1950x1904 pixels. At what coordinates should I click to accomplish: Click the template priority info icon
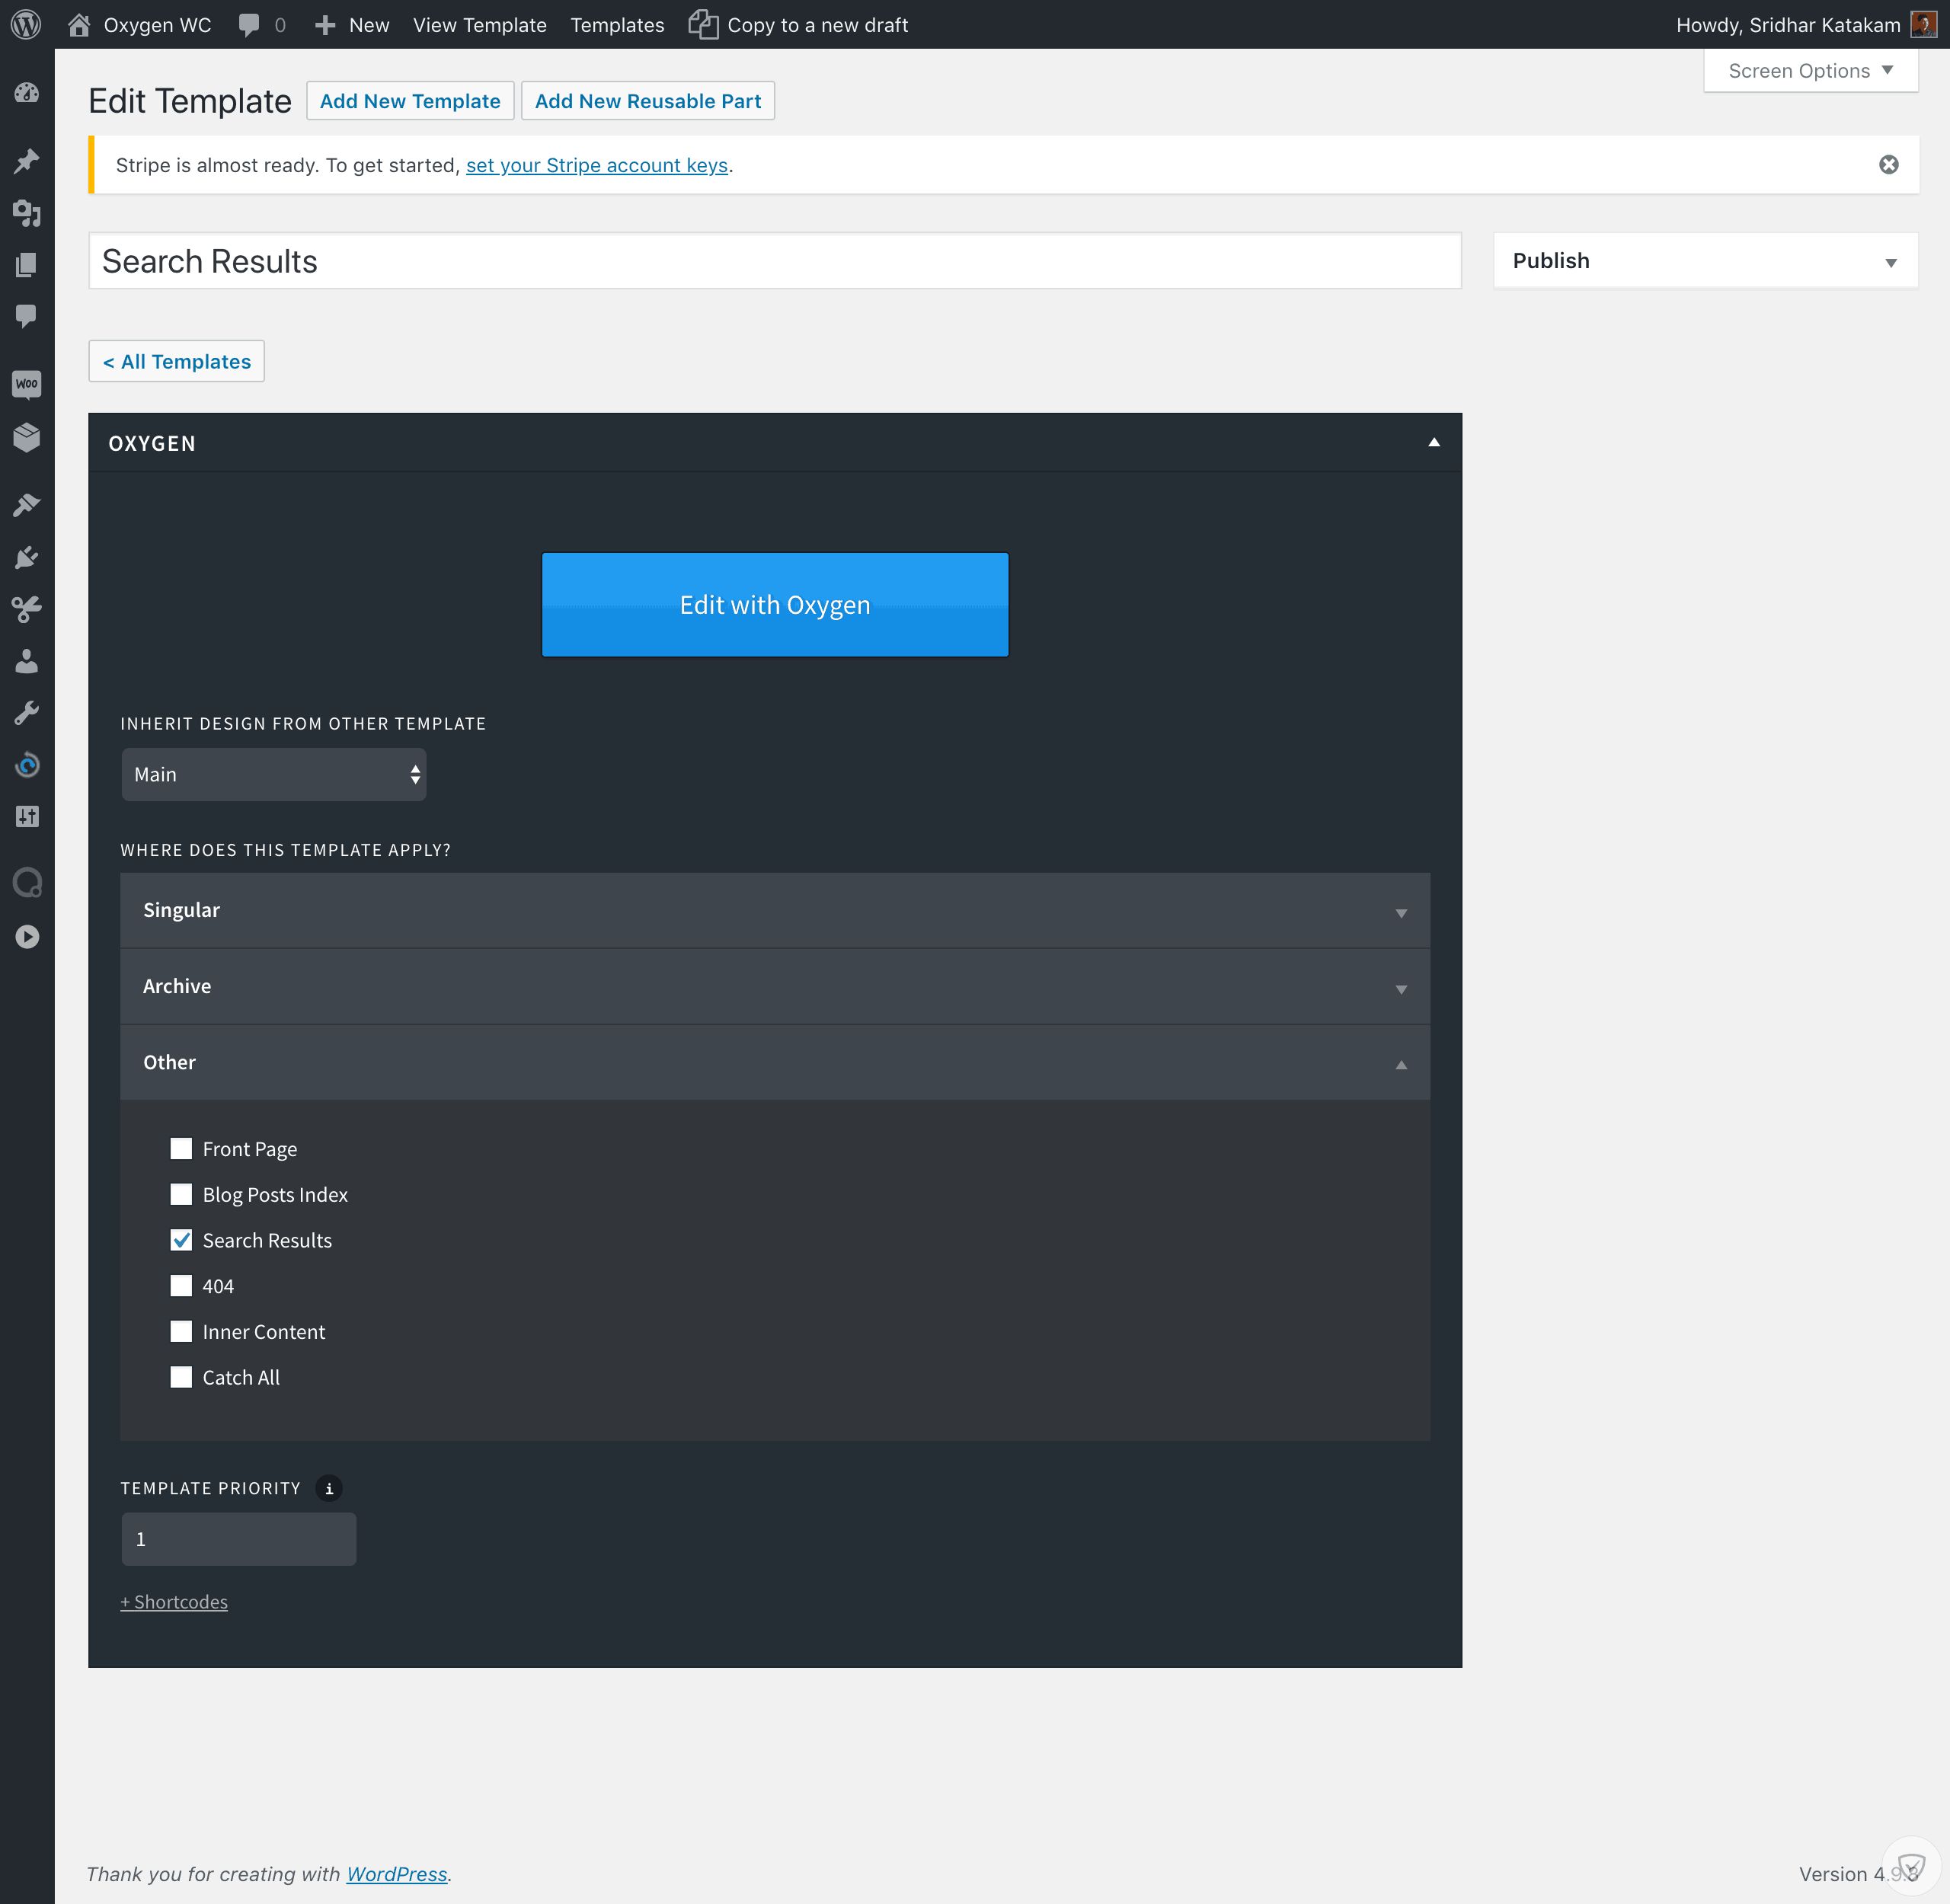329,1488
